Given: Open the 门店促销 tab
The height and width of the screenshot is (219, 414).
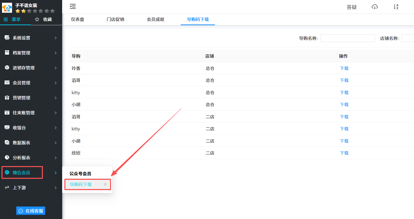Looking at the screenshot, I should [115, 19].
